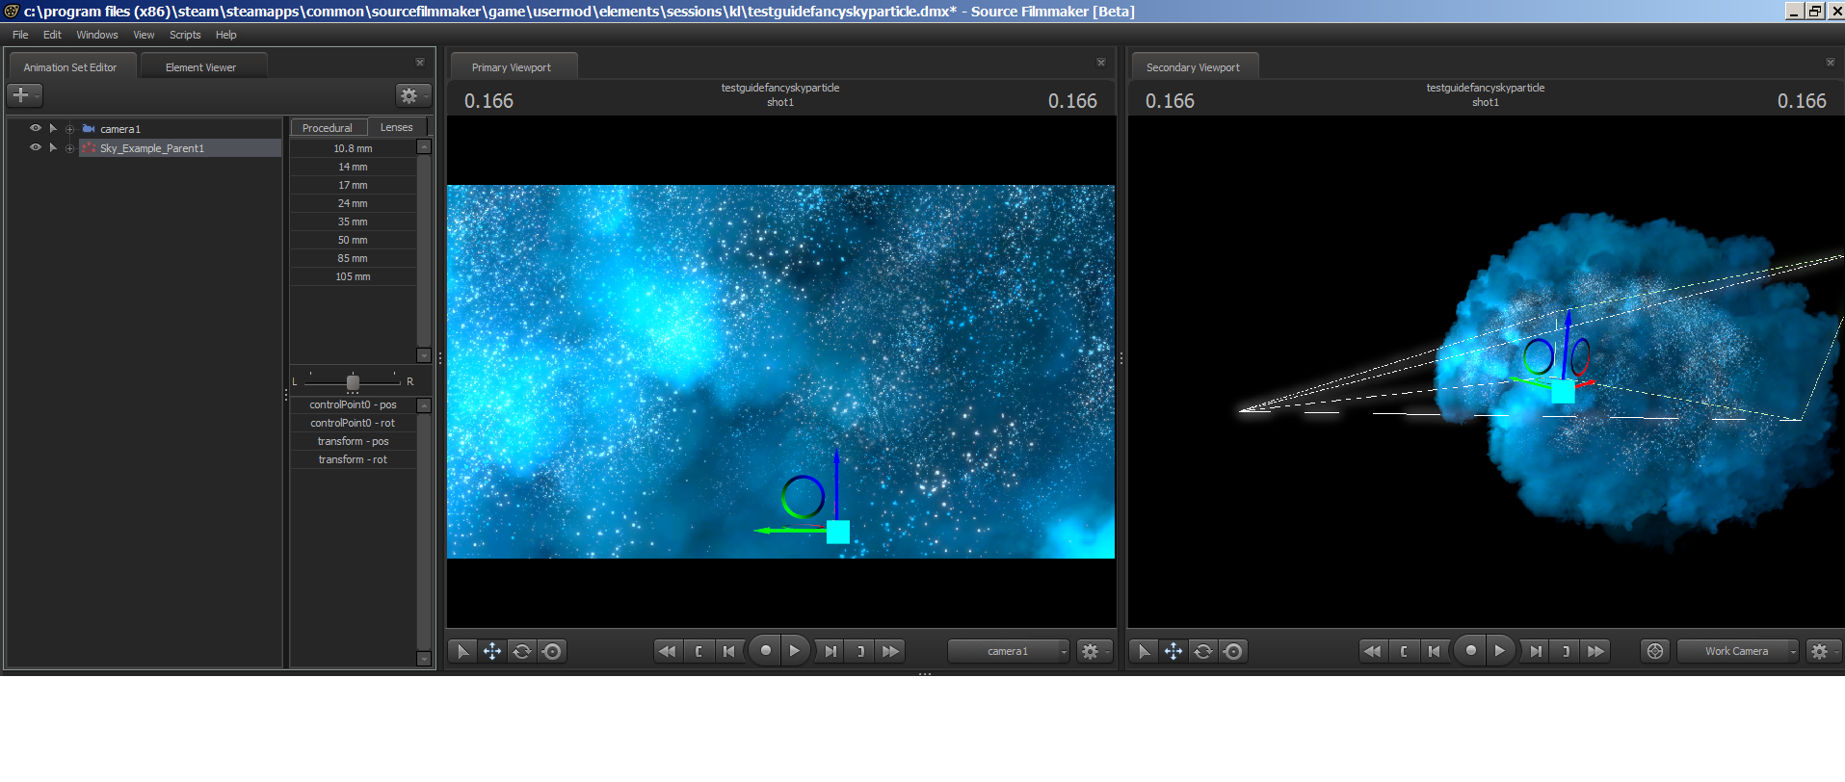Click the selection arrow tool in Secondary Viewport
The height and width of the screenshot is (782, 1845).
click(1144, 652)
